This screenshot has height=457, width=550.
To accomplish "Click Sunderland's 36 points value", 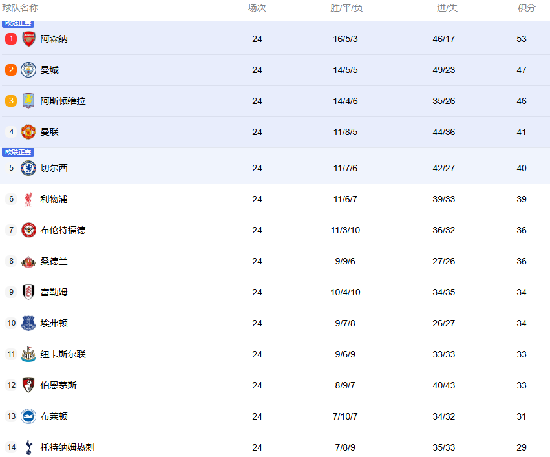I will 522,261.
